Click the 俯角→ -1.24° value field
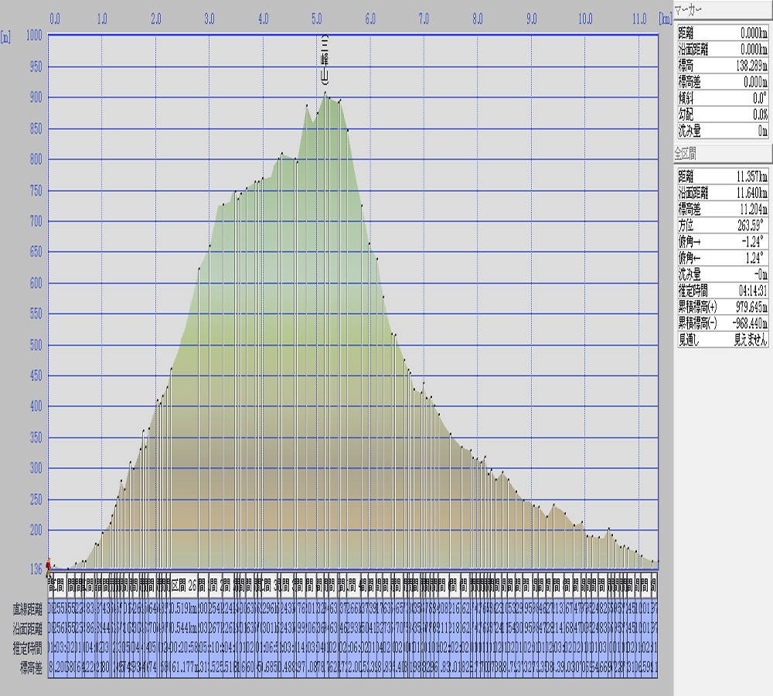The image size is (773, 696). pyautogui.click(x=723, y=241)
